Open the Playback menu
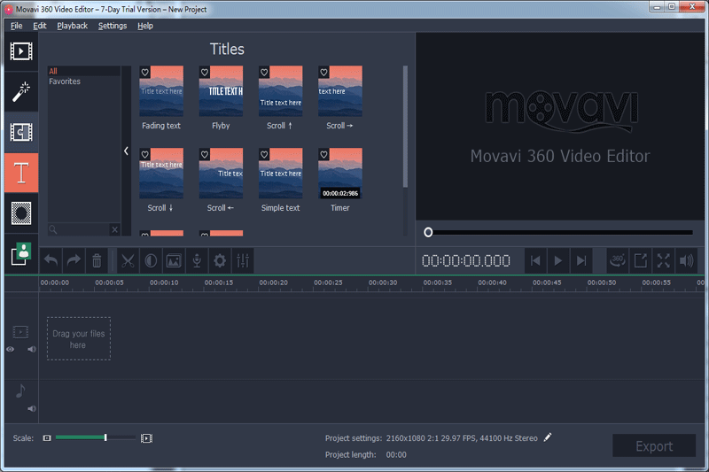Viewport: 709px width, 472px height. click(73, 26)
